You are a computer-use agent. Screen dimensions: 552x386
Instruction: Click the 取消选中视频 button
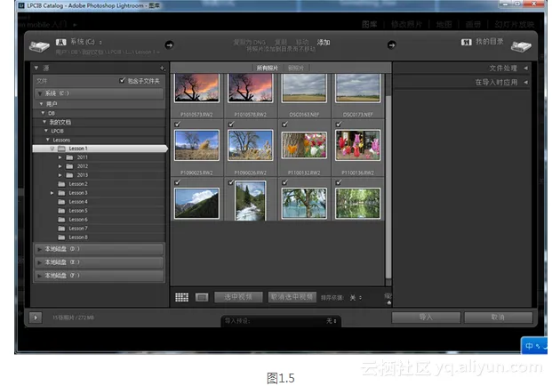pyautogui.click(x=292, y=297)
